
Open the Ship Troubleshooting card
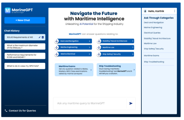tap(116, 70)
